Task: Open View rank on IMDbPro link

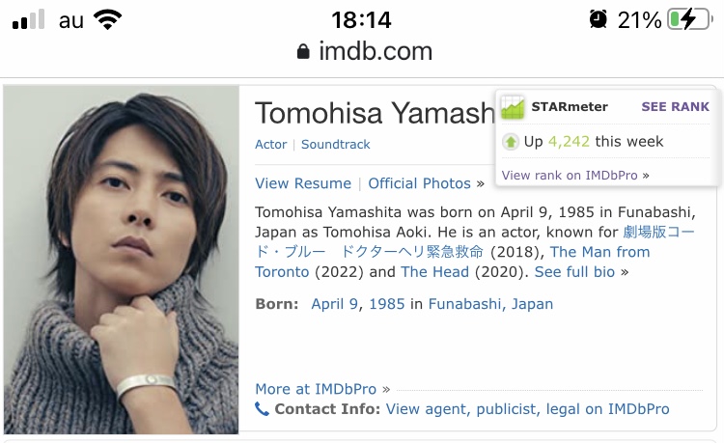Action: click(570, 175)
